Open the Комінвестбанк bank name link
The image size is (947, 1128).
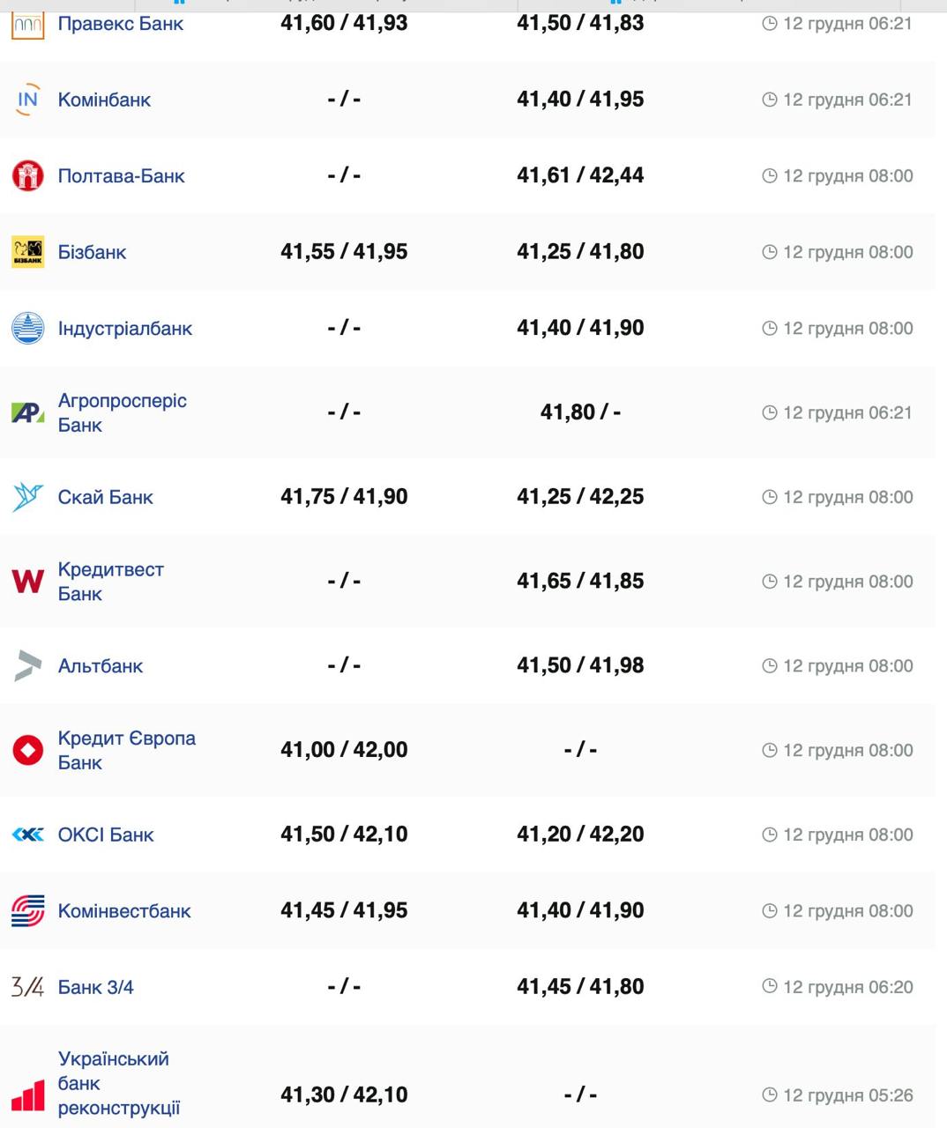click(x=124, y=911)
